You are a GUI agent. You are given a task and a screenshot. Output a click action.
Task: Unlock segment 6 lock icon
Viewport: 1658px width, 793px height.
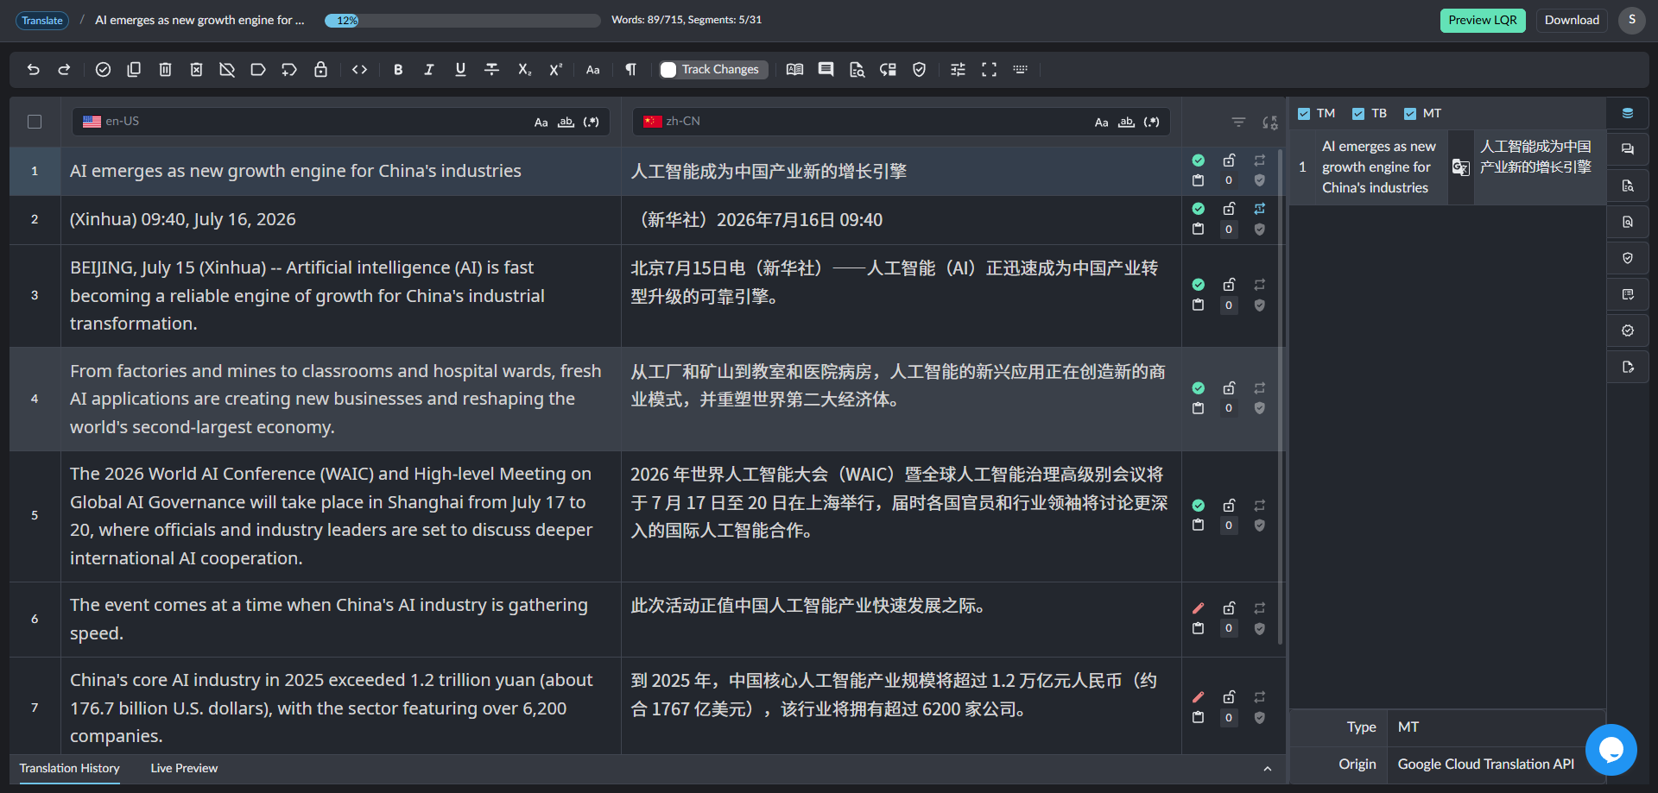click(x=1229, y=608)
